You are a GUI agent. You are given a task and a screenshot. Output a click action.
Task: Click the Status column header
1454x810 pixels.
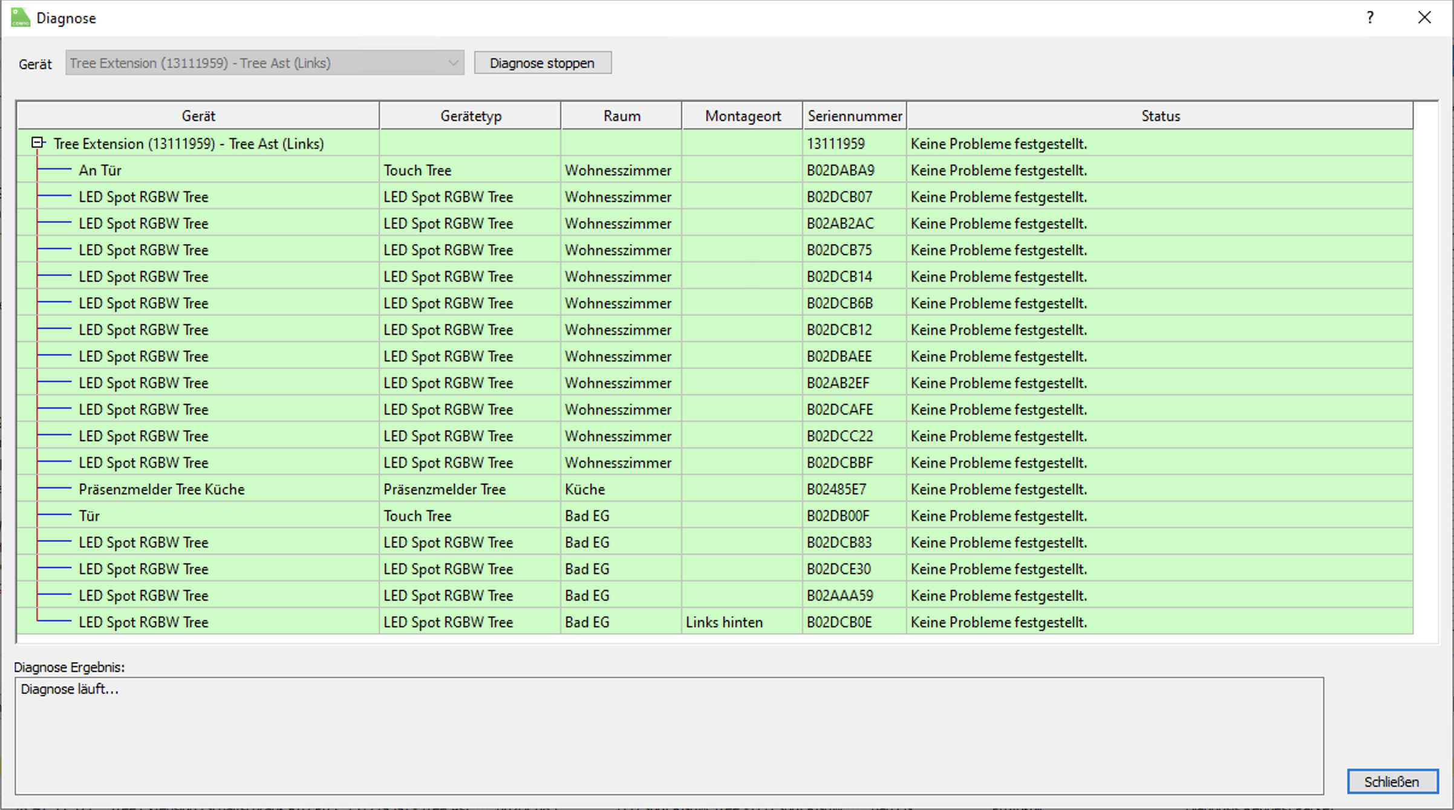tap(1159, 115)
